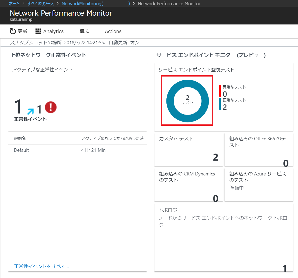Select the 組み込みの Office 365 のテスト tile
Screen dimensions: 298x278
[x=259, y=150]
